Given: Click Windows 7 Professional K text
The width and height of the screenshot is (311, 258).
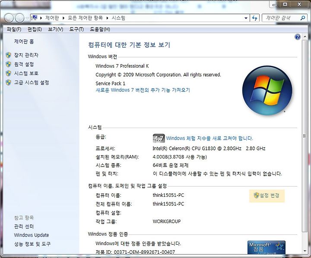Looking at the screenshot, I should pos(122,66).
